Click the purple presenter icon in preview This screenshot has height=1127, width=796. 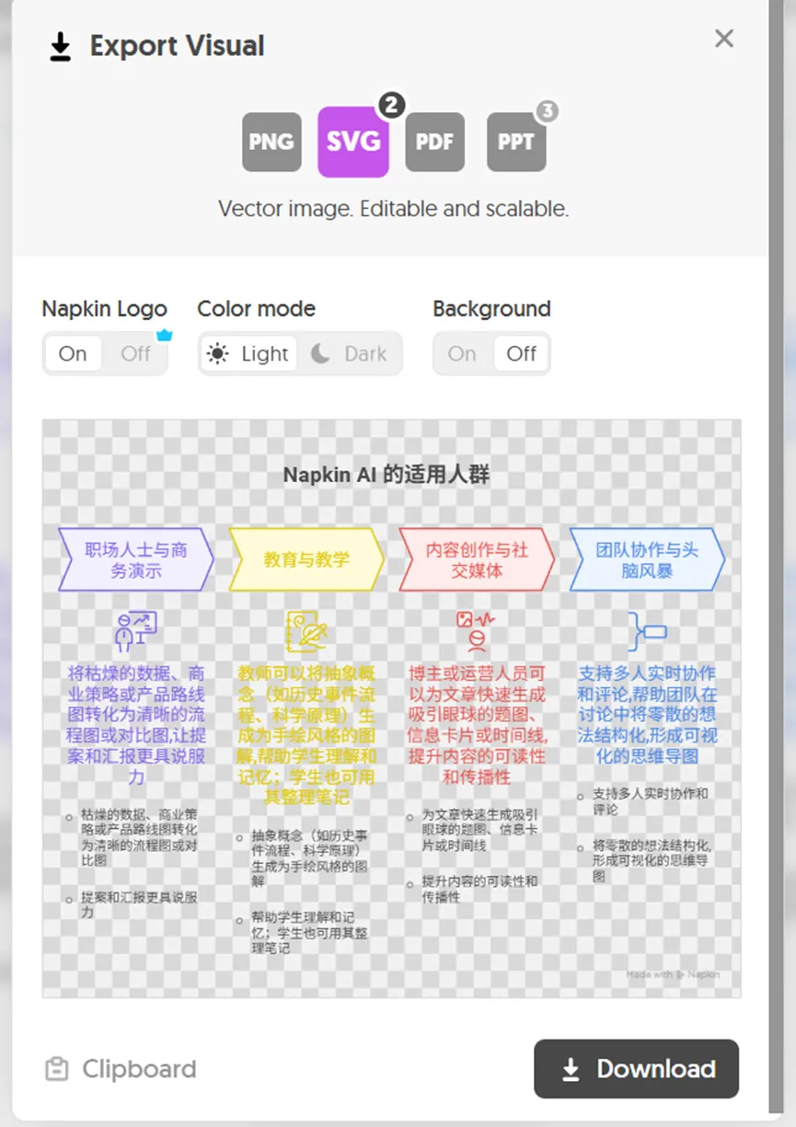[x=136, y=631]
